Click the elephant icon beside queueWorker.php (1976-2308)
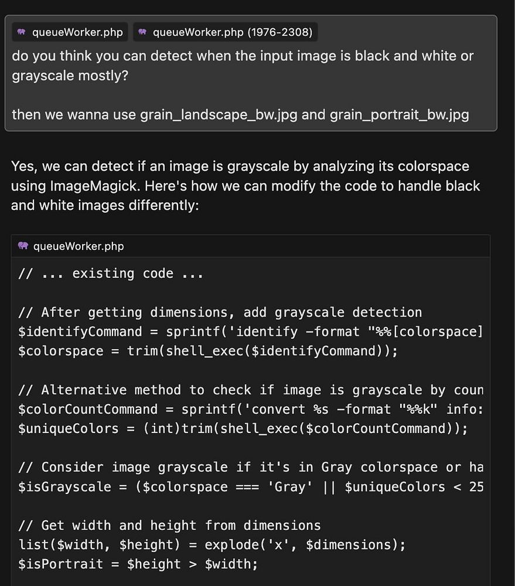The height and width of the screenshot is (586, 515). click(x=143, y=32)
